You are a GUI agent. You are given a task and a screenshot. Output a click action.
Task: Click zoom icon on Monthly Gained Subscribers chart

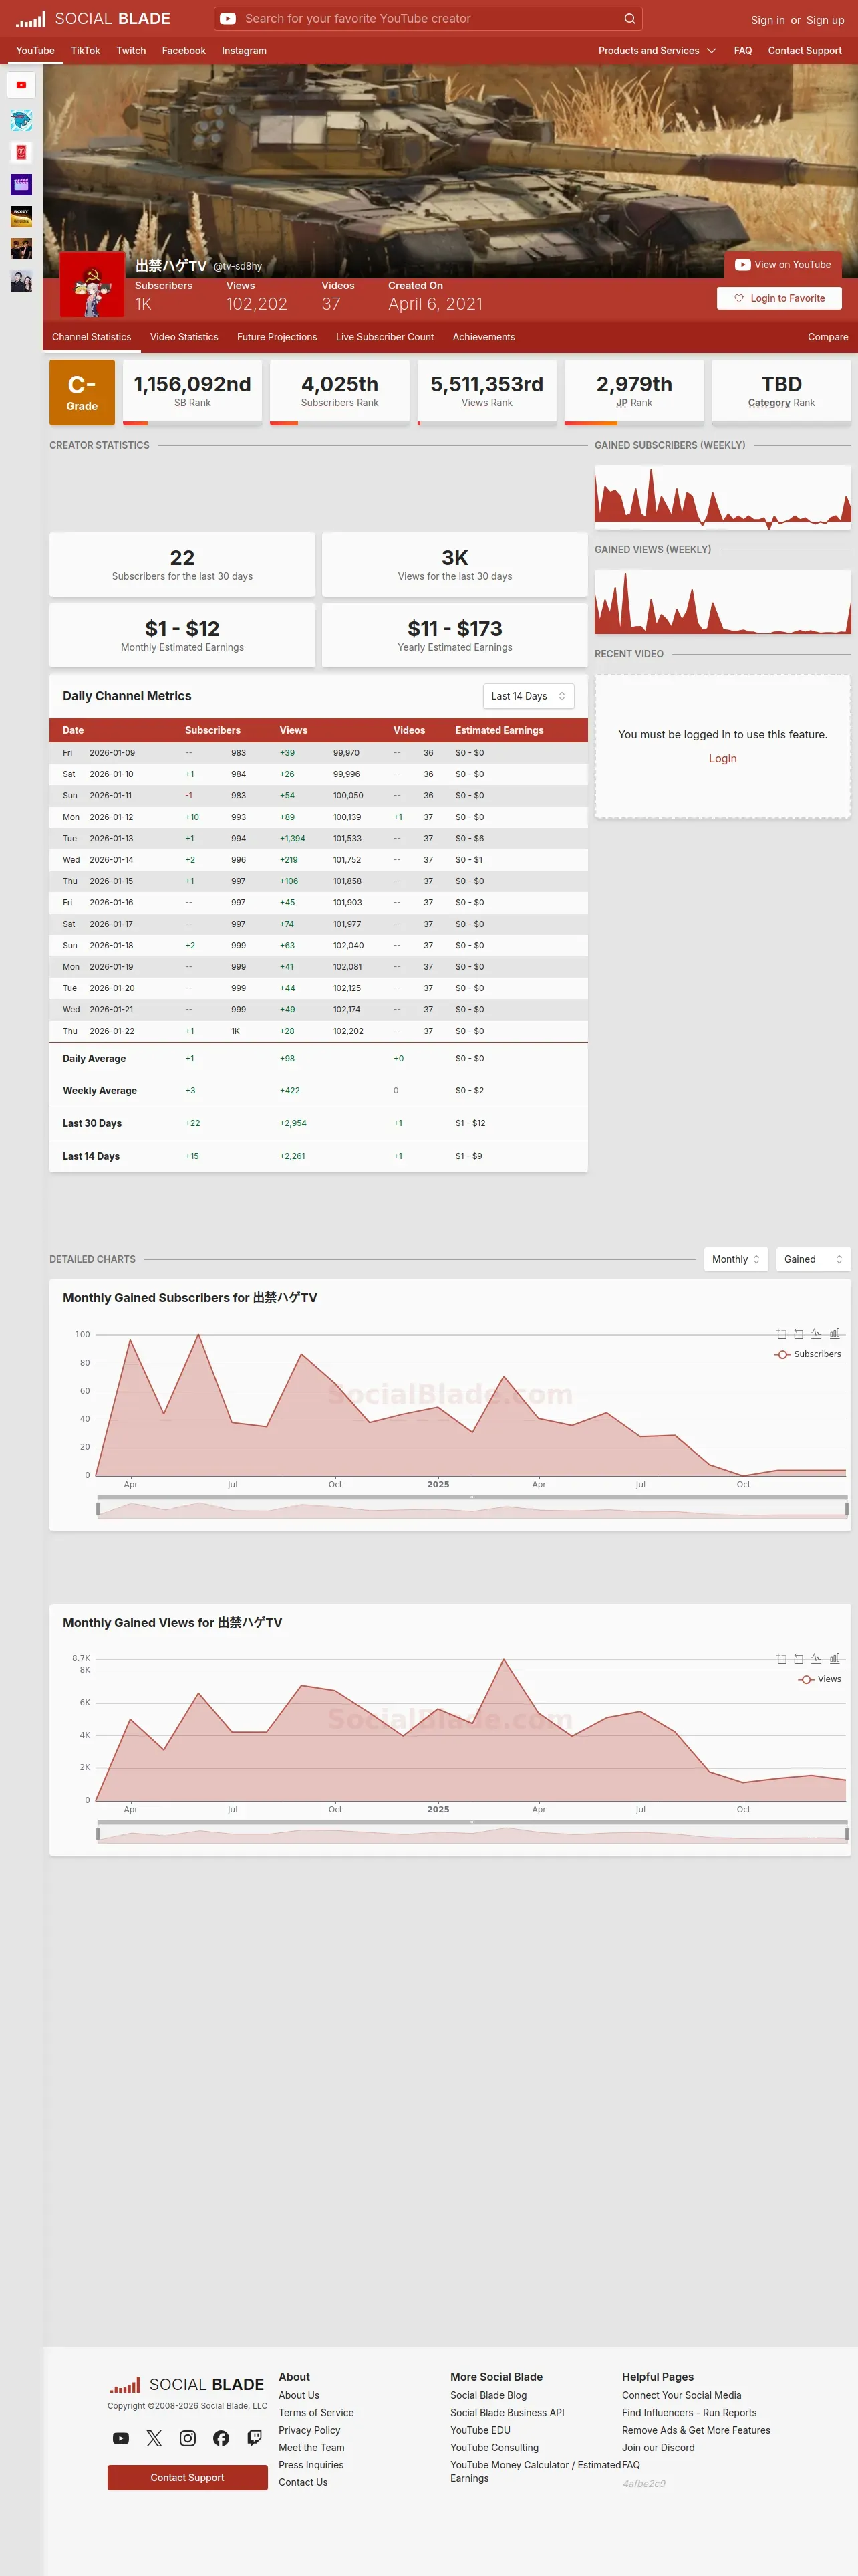point(781,1334)
